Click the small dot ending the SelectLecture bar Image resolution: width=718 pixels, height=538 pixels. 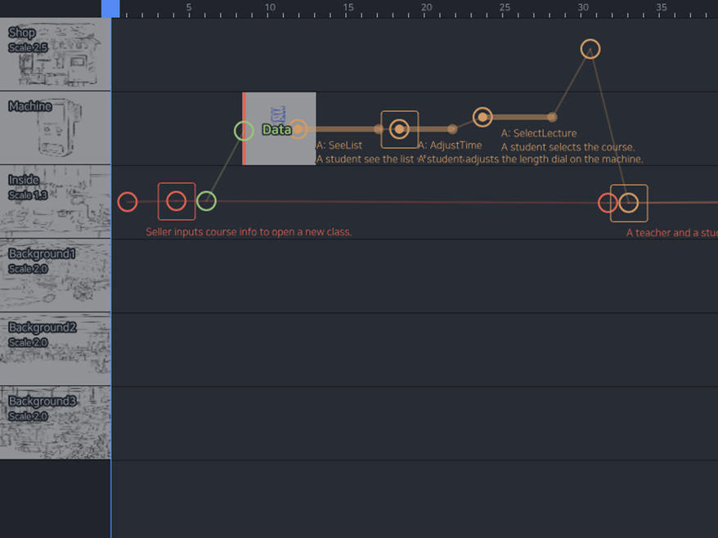(552, 117)
